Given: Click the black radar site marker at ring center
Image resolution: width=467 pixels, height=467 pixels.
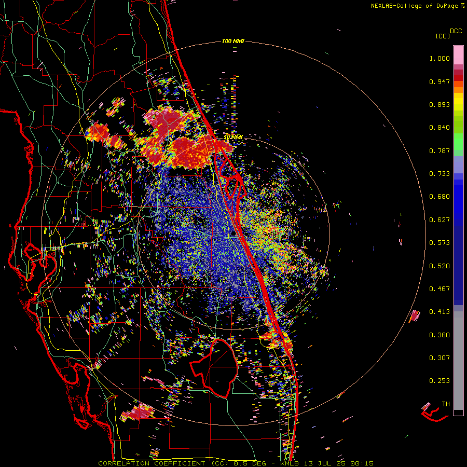Looking at the screenshot, I should click(x=233, y=234).
